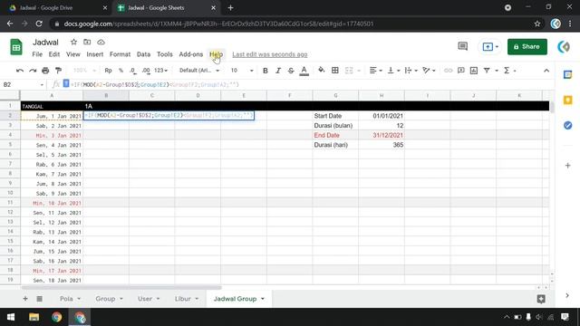Open Keep notes in side panel
The width and height of the screenshot is (580, 326).
pyautogui.click(x=568, y=101)
